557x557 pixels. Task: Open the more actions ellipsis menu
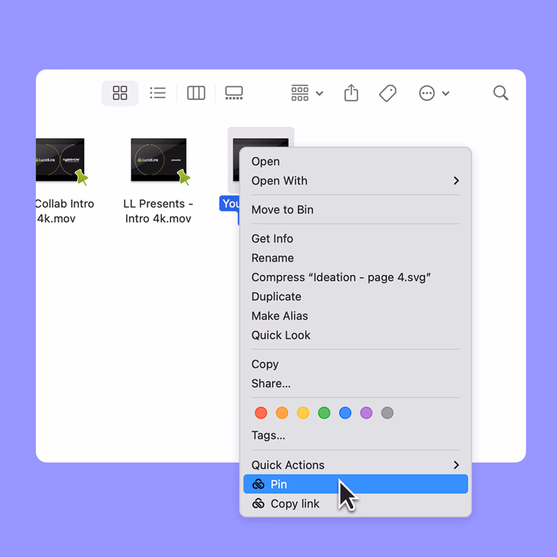pos(434,93)
